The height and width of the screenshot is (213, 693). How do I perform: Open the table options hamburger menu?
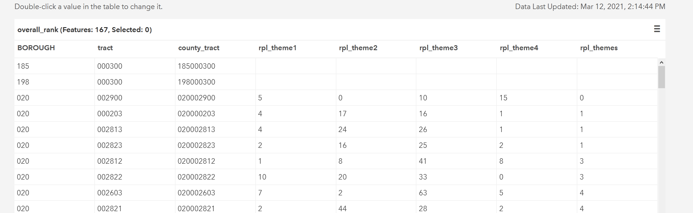tap(657, 29)
